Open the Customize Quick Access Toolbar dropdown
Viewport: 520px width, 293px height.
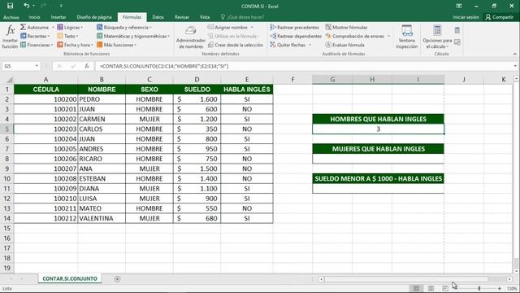coord(61,6)
